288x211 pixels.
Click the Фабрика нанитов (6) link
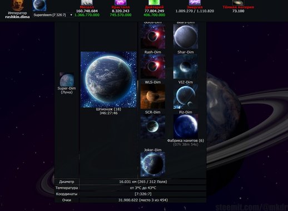pos(186,140)
